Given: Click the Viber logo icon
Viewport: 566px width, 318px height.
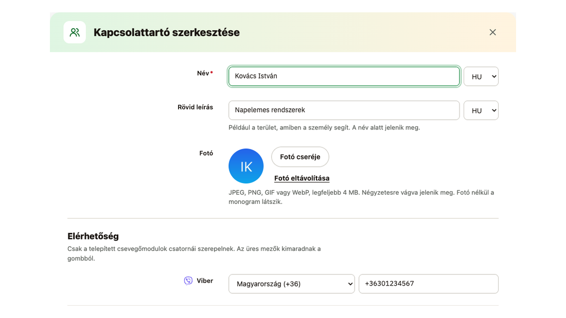Looking at the screenshot, I should point(188,281).
